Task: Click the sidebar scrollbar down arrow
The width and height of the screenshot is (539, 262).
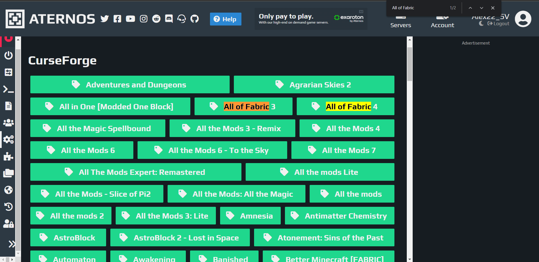Action: [x=18, y=253]
